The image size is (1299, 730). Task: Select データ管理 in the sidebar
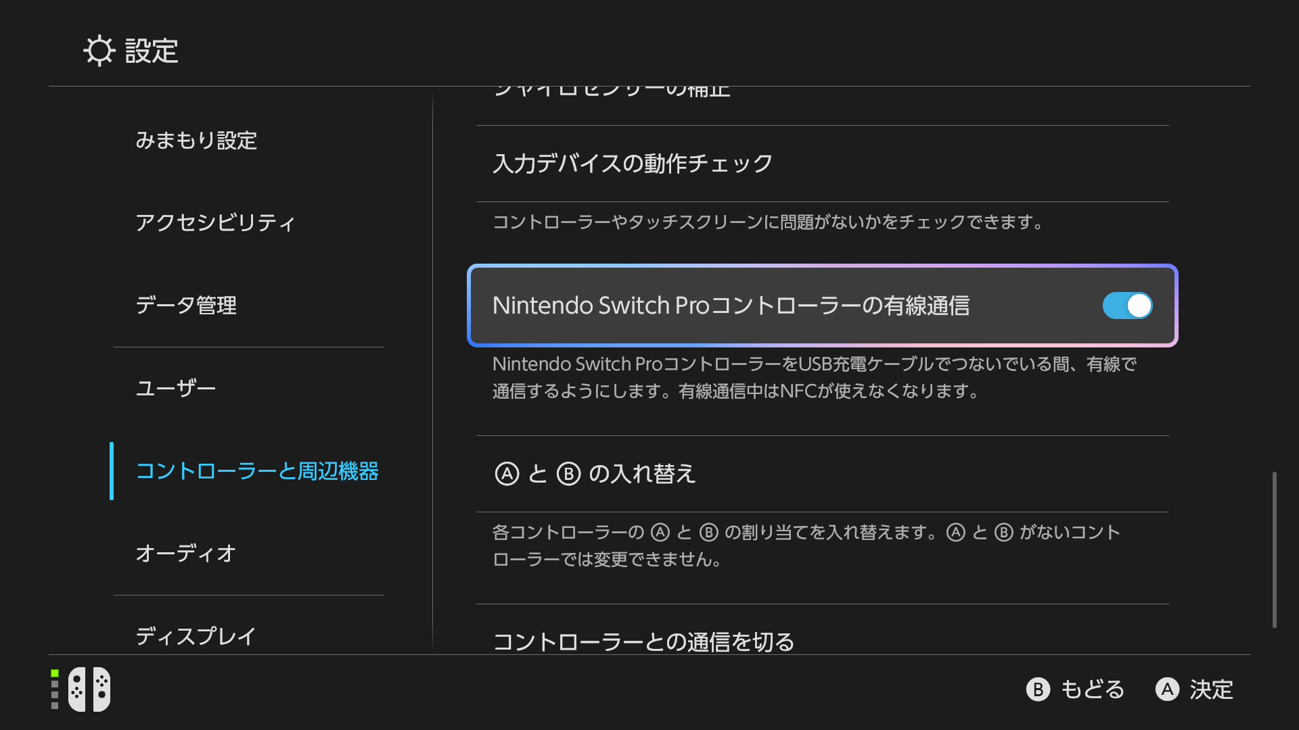(x=186, y=306)
